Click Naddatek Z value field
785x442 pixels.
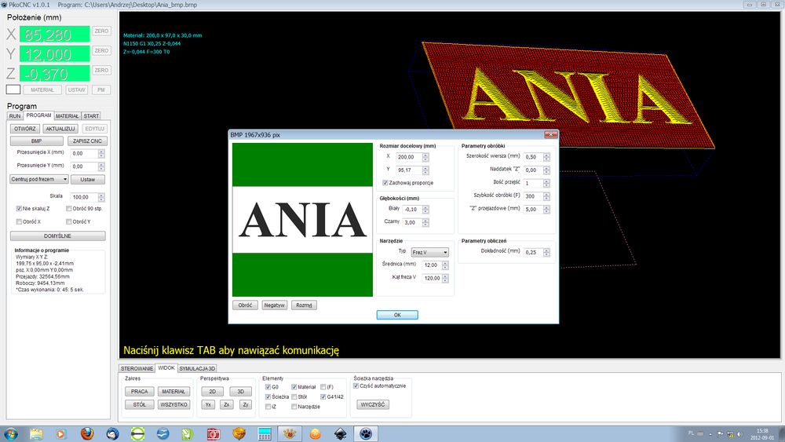(x=534, y=170)
